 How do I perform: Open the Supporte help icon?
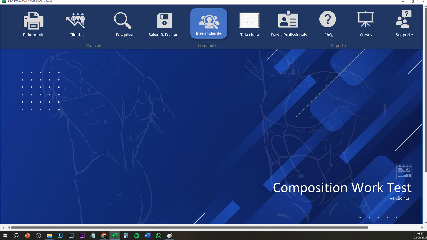(x=404, y=19)
